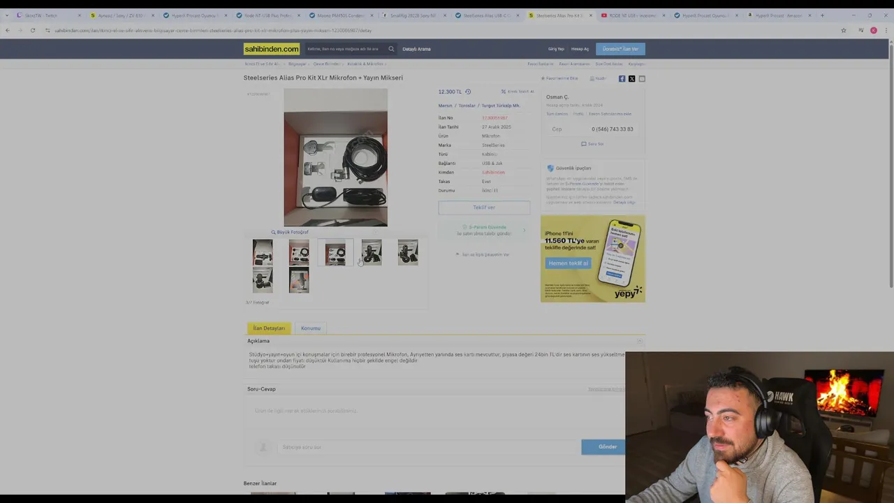Screen dimensions: 894x503
Task: Click Toroslar location link
Action: [467, 105]
